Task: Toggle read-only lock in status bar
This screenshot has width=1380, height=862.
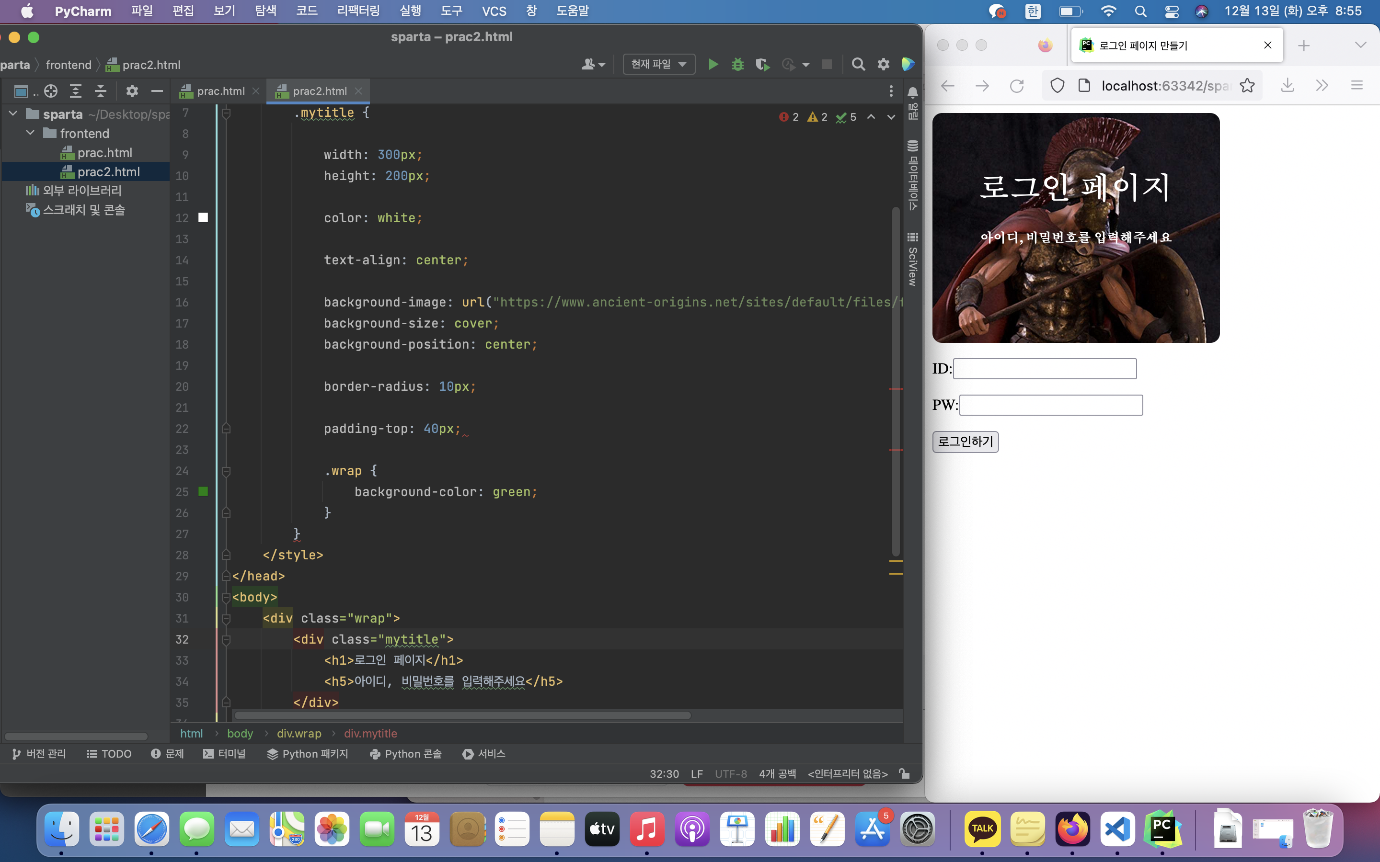Action: coord(904,773)
